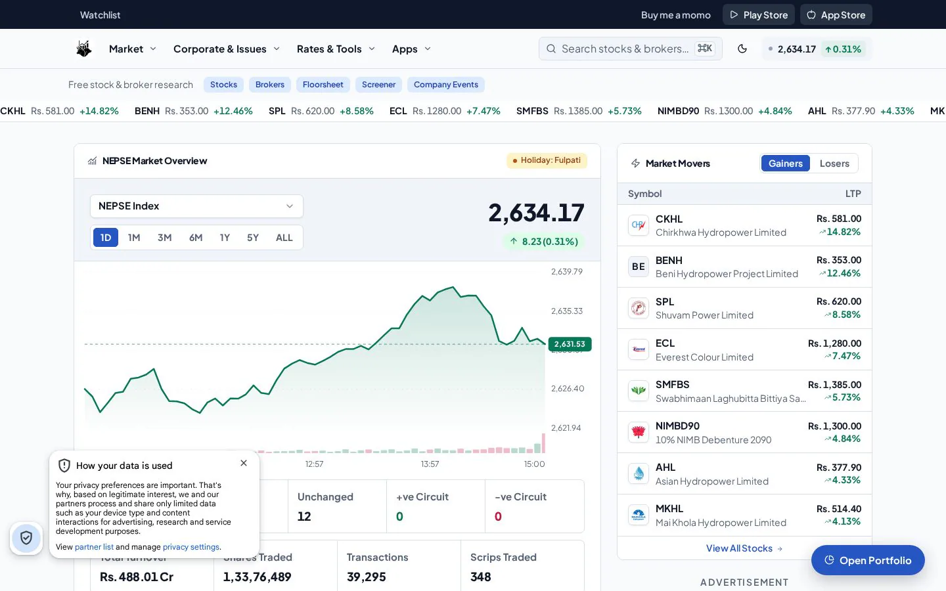
Task: Open the partner list link
Action: point(94,547)
